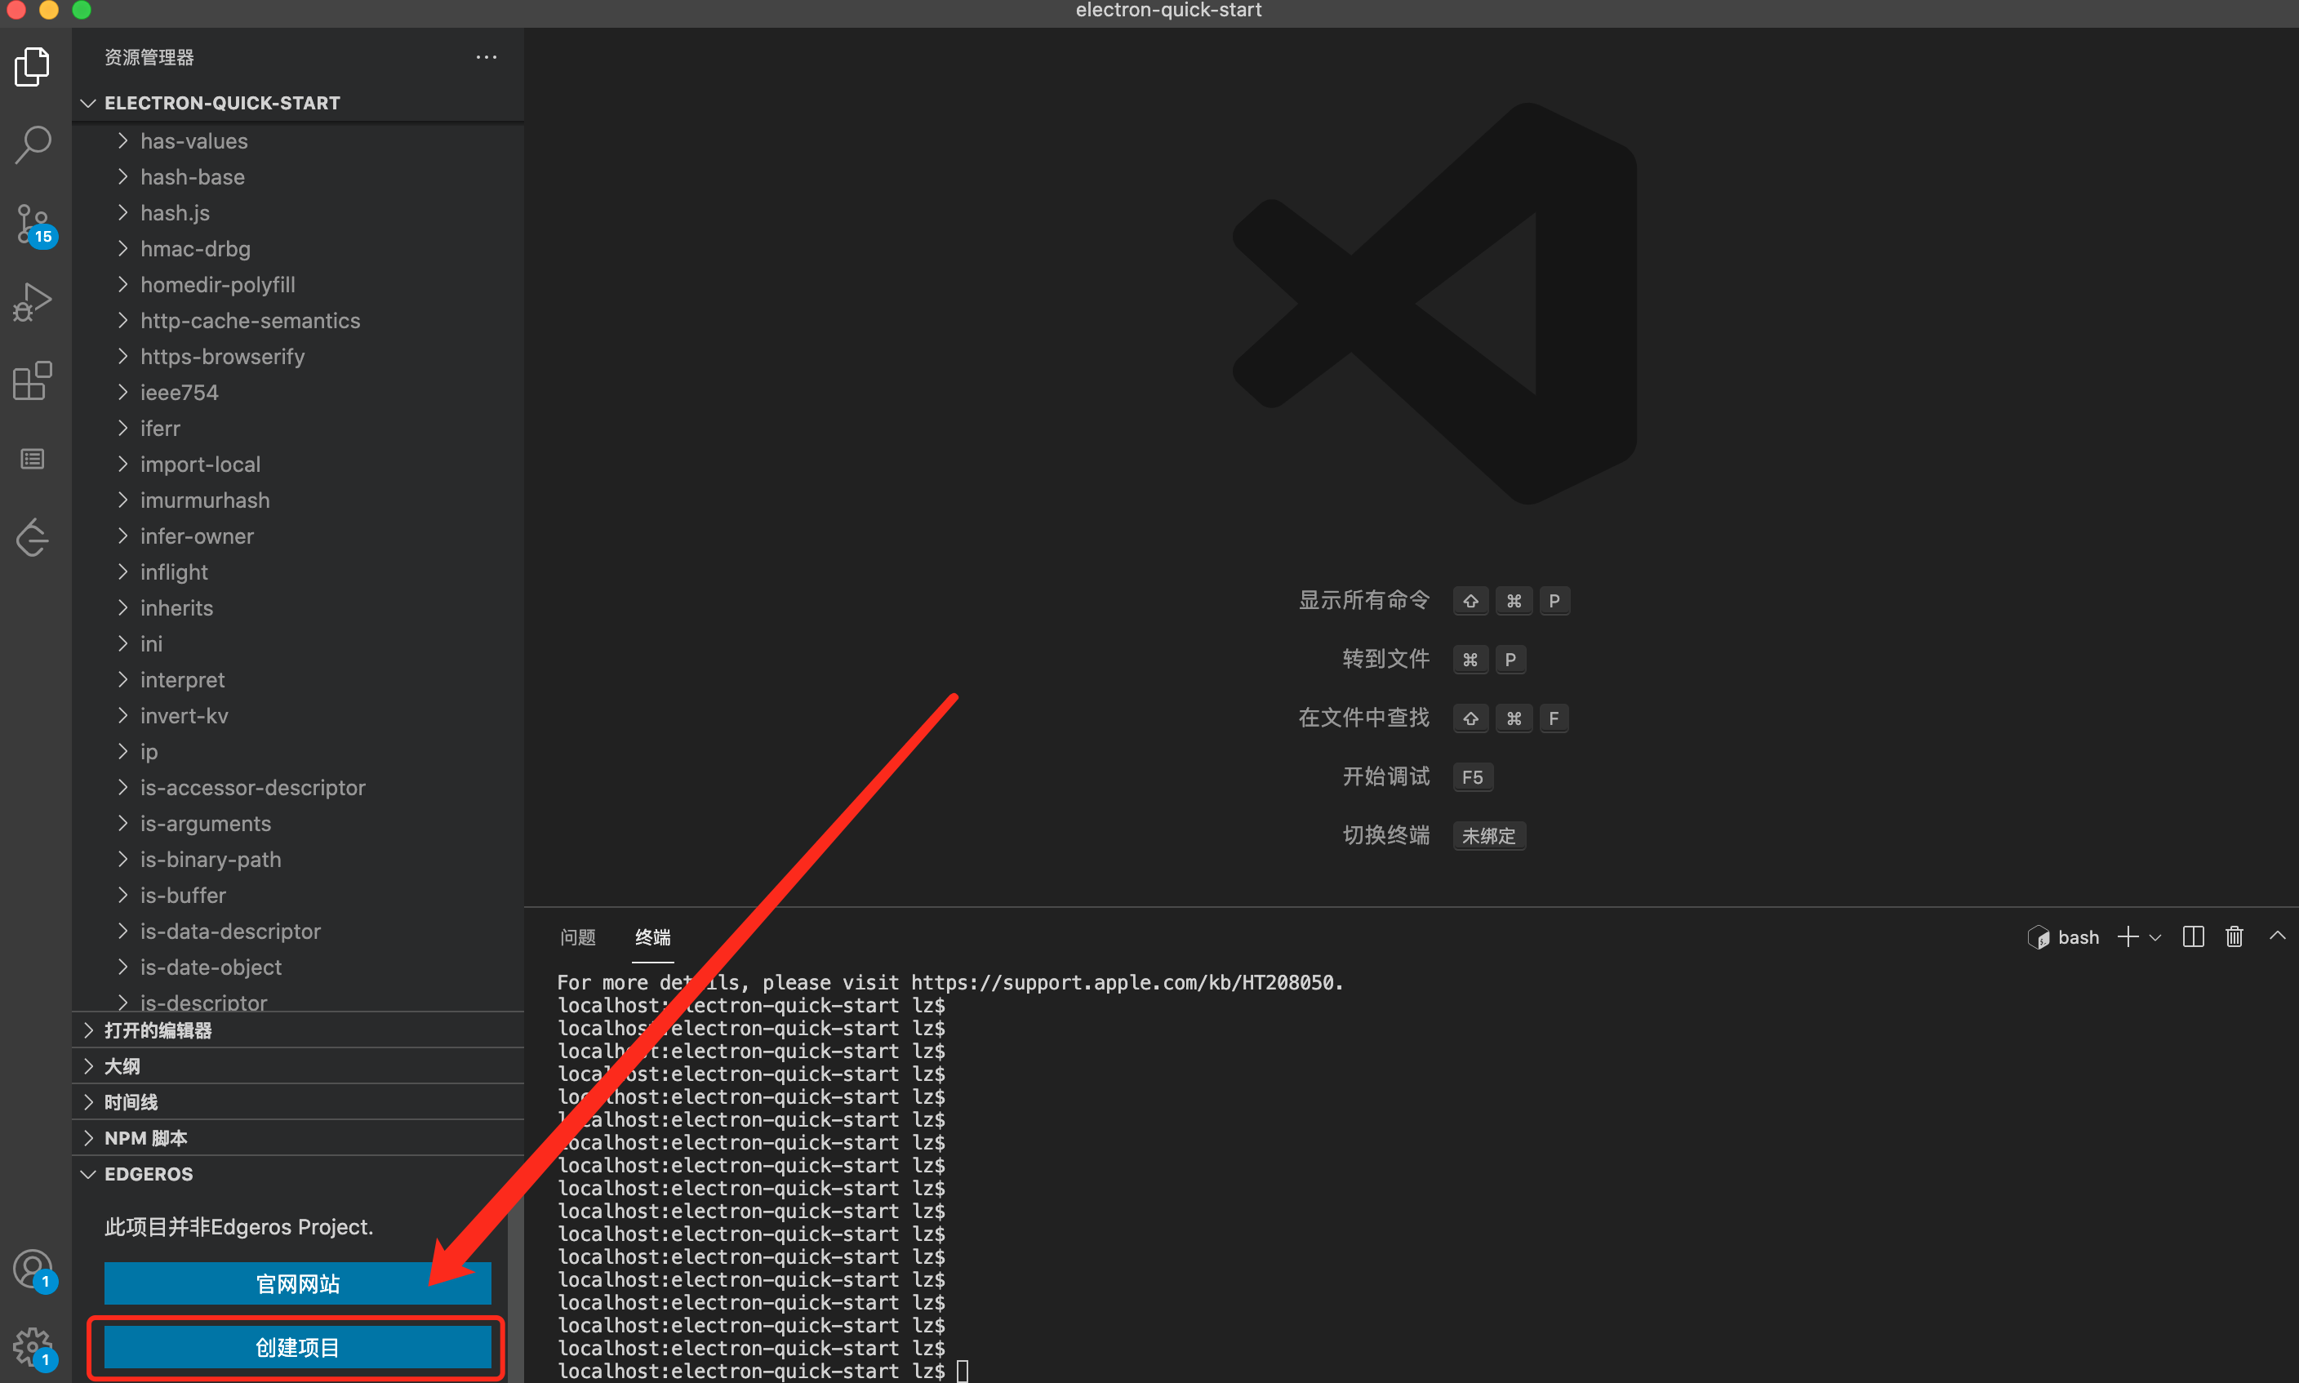
Task: Click the 未绑定 keybinding label
Action: (x=1488, y=835)
